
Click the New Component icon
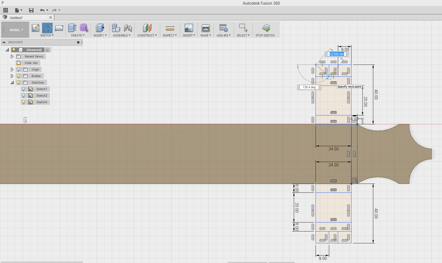tap(116, 28)
